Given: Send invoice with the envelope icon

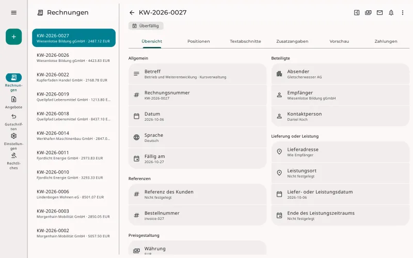Looking at the screenshot, I should click(x=379, y=12).
